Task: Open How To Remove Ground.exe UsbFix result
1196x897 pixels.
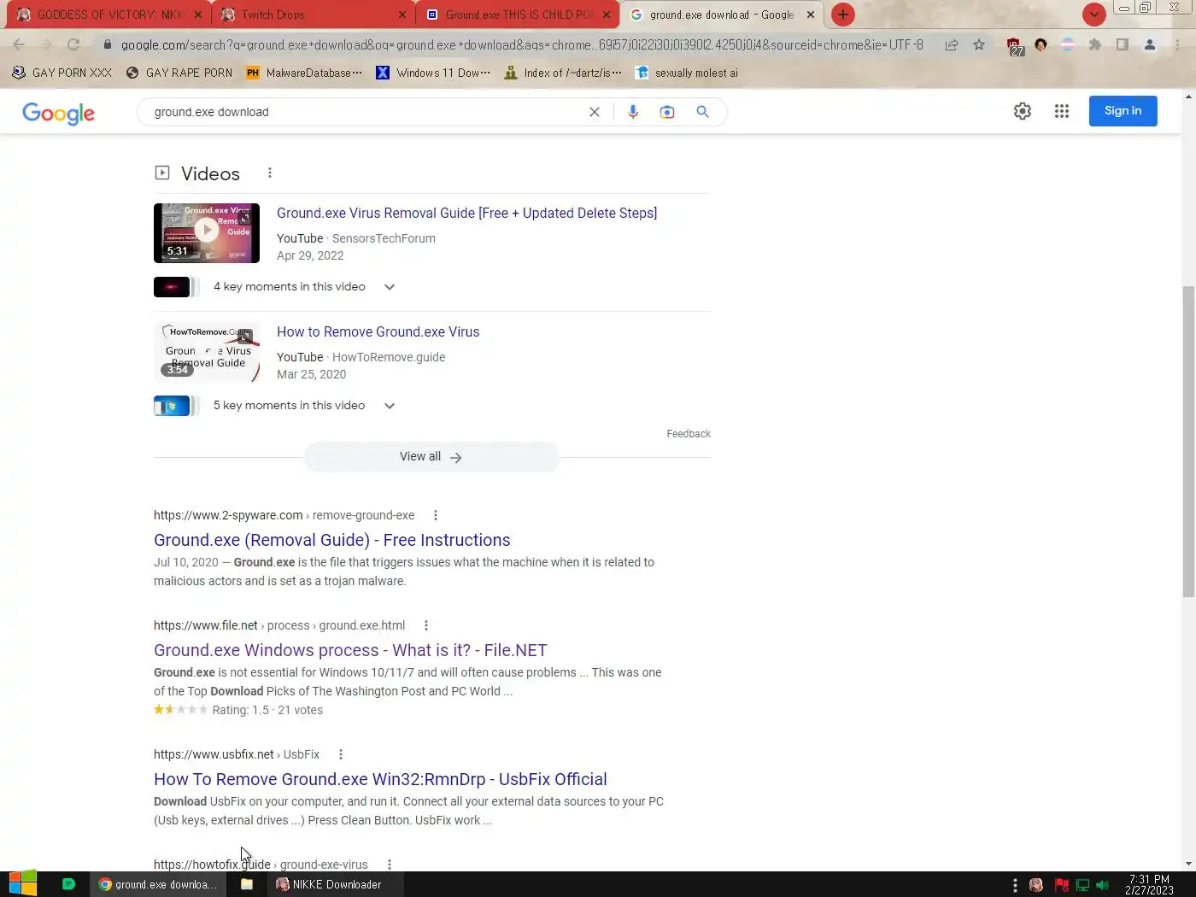Action: pyautogui.click(x=380, y=779)
